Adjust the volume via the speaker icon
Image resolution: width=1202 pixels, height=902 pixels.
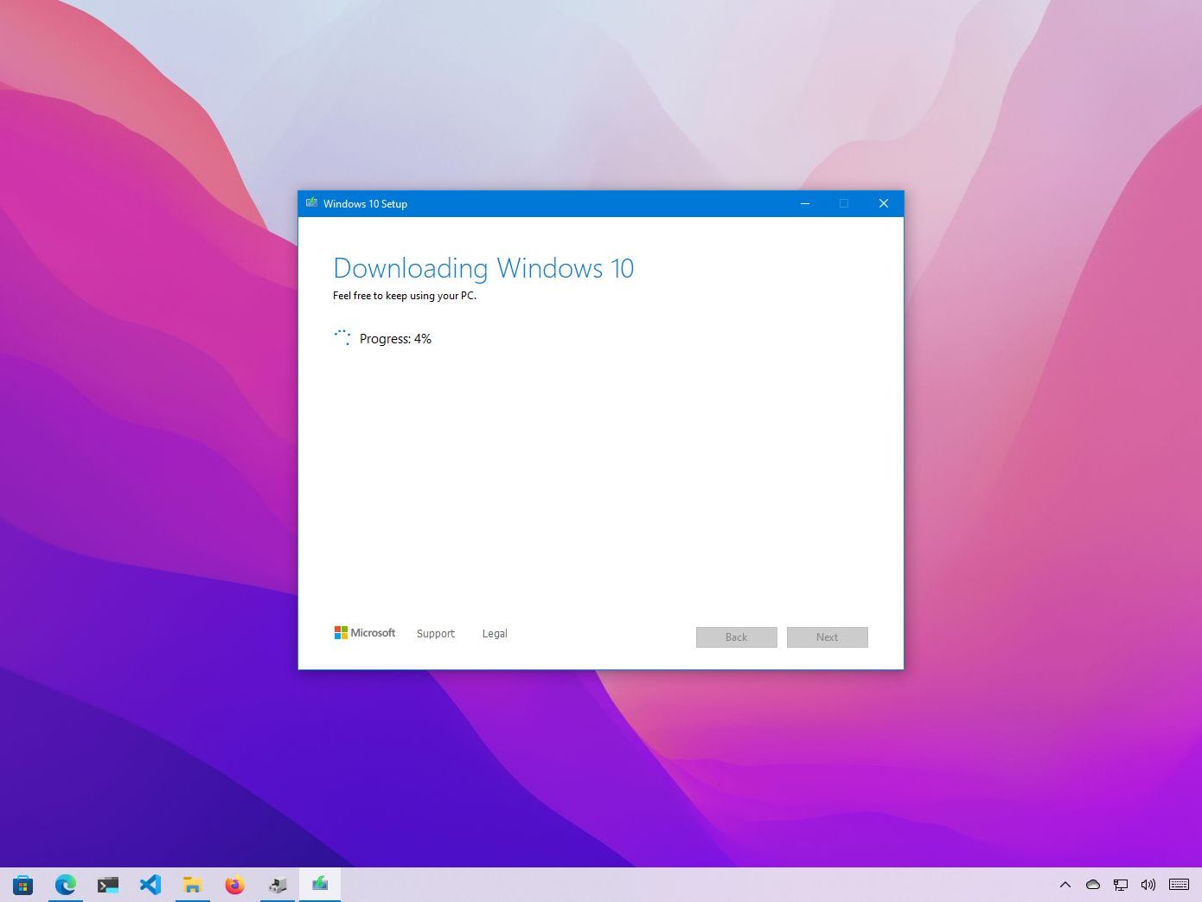point(1149,885)
